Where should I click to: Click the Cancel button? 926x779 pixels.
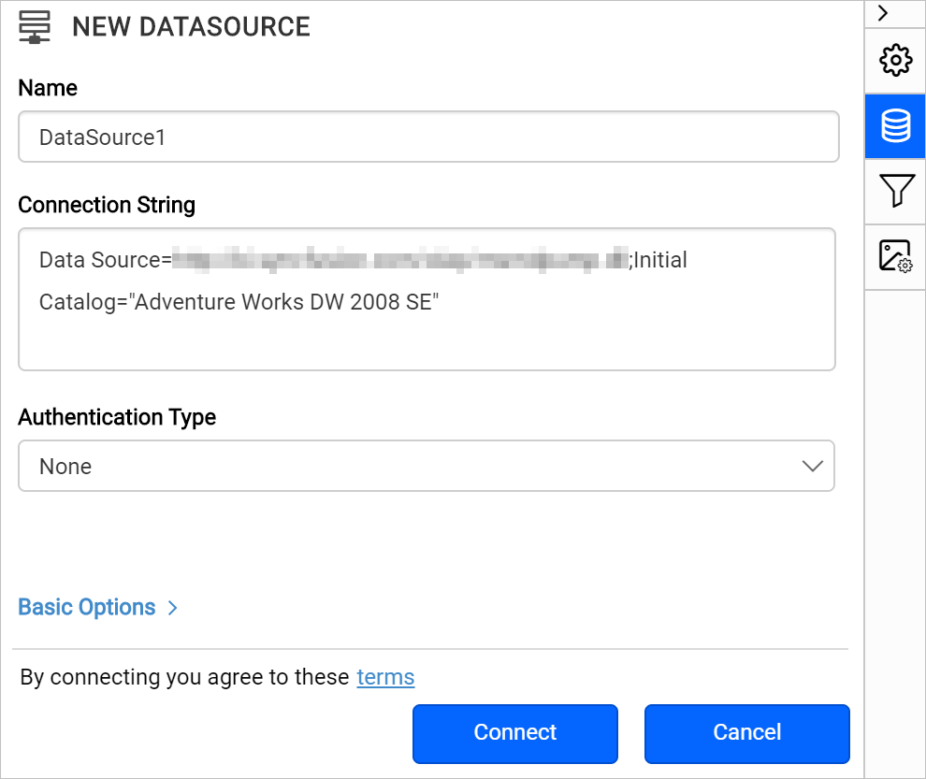click(x=747, y=733)
